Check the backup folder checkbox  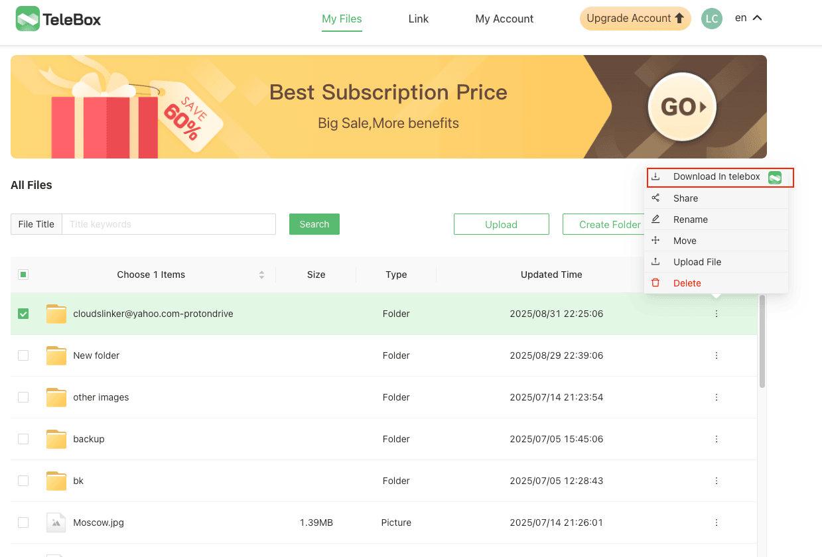click(x=23, y=439)
